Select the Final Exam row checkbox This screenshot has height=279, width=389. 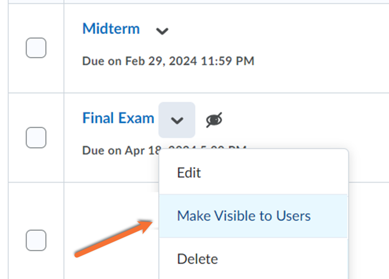36,138
